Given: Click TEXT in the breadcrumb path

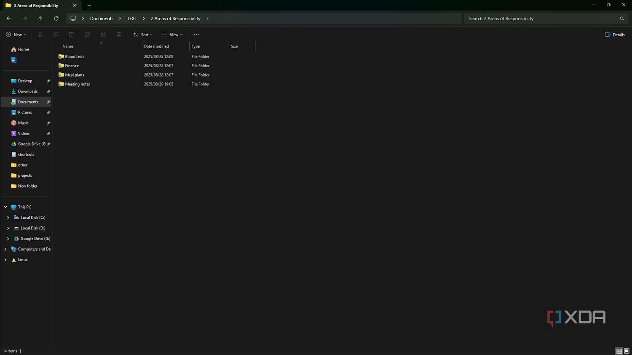Looking at the screenshot, I should point(132,19).
